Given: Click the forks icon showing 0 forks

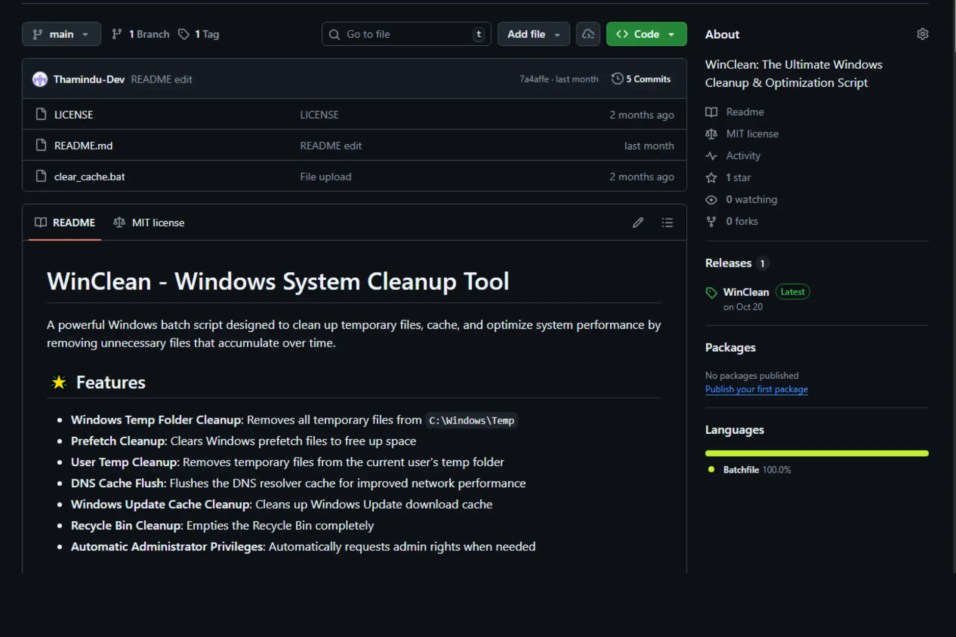Looking at the screenshot, I should tap(711, 221).
